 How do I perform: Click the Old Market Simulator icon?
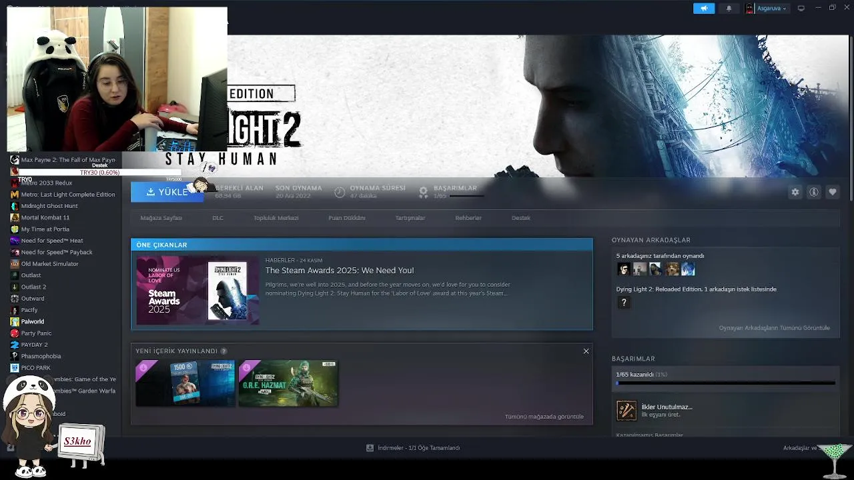tap(15, 264)
